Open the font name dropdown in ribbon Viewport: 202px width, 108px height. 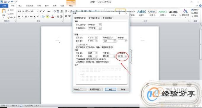[30, 11]
